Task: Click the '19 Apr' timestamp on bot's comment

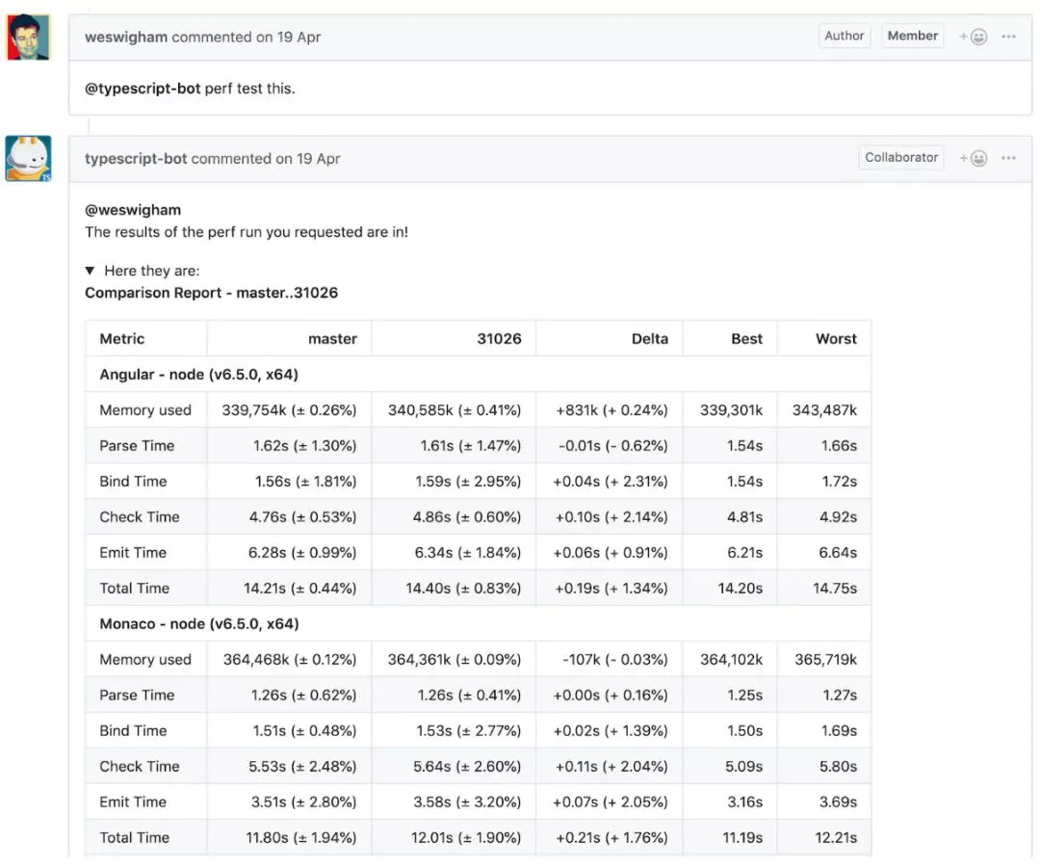Action: coord(318,159)
